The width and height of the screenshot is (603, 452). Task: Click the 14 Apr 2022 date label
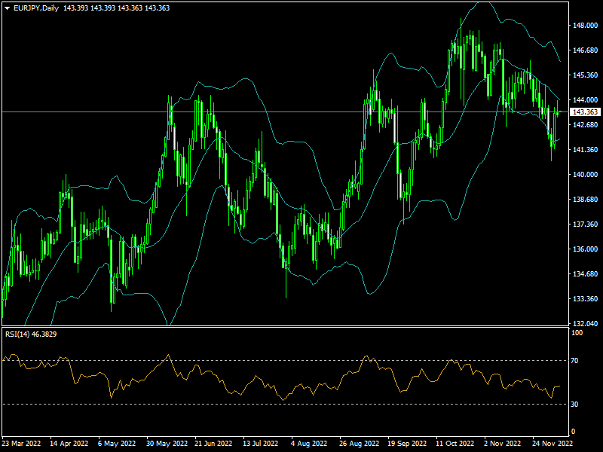pos(69,444)
